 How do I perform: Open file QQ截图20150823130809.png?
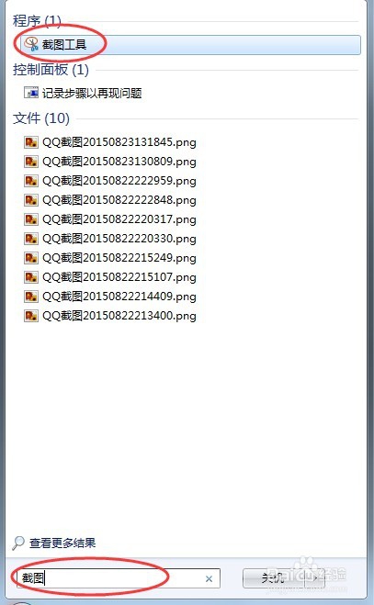[x=110, y=162]
